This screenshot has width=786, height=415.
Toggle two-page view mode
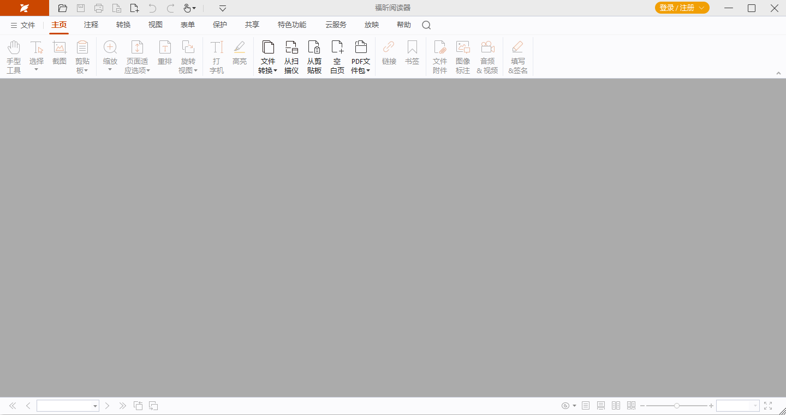pos(616,406)
